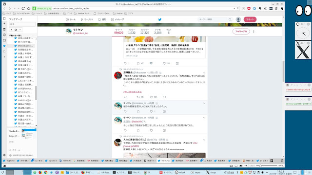Go forward with the browser forward arrow
312x175 pixels.
[x=10, y=9]
